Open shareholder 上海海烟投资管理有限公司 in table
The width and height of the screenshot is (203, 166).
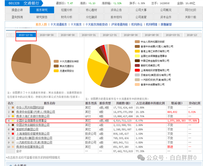coord(33,134)
